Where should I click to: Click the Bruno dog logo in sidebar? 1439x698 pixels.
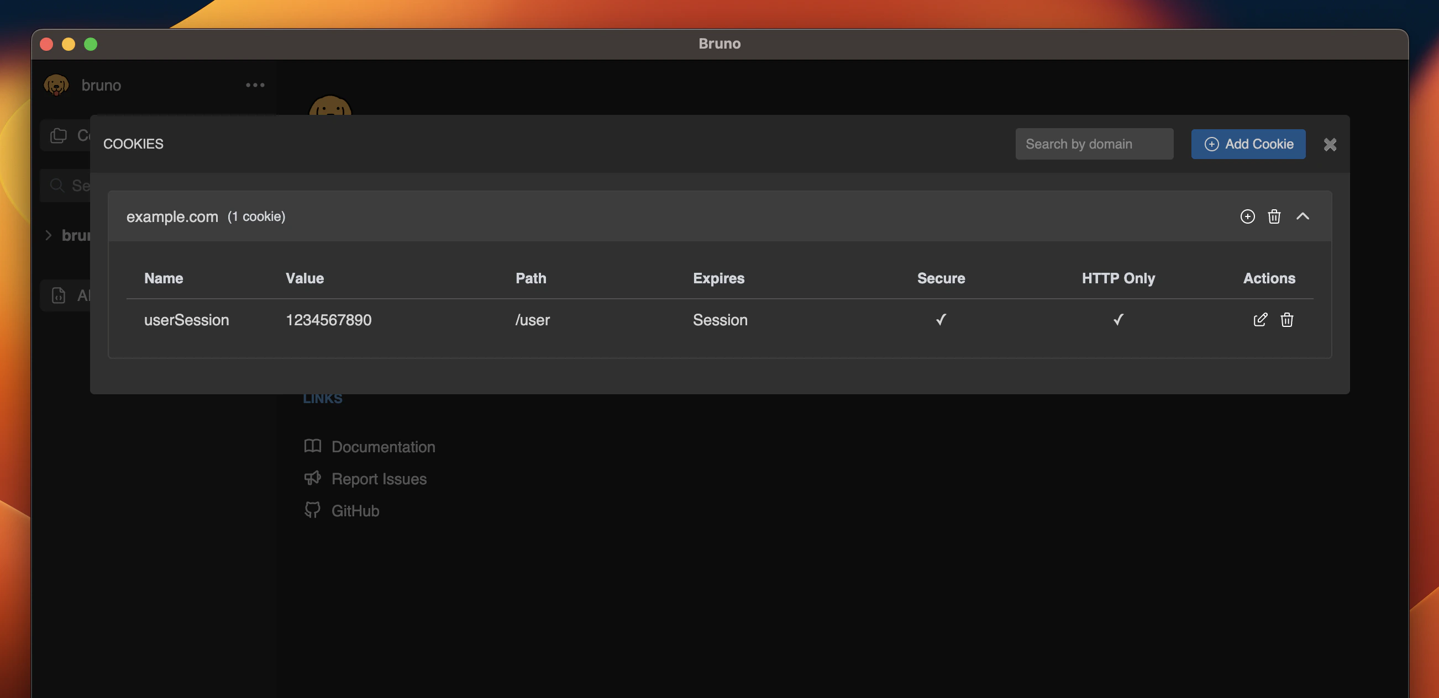56,85
